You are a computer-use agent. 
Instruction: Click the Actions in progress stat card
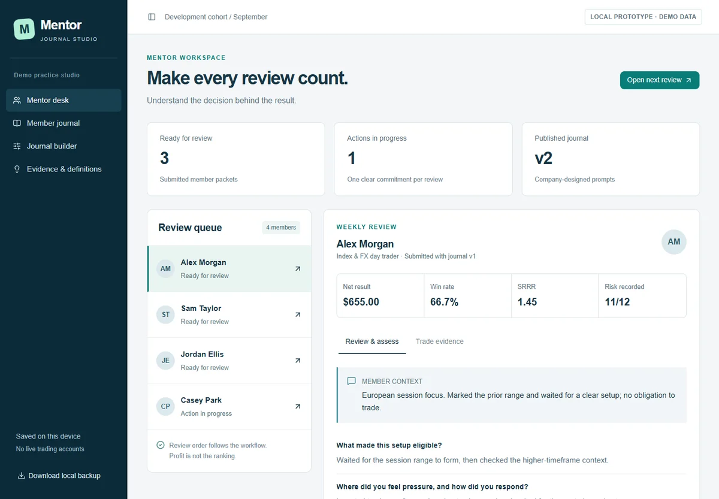point(424,159)
